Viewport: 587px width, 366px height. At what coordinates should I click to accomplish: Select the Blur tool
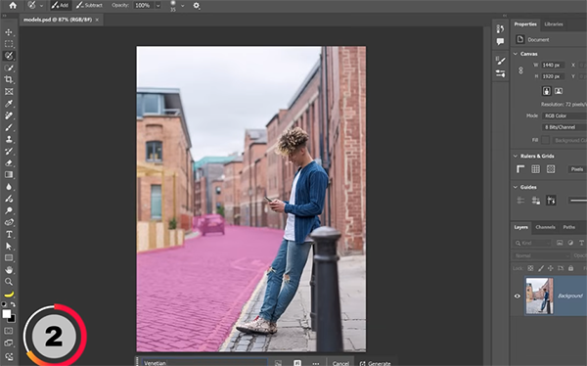[9, 187]
